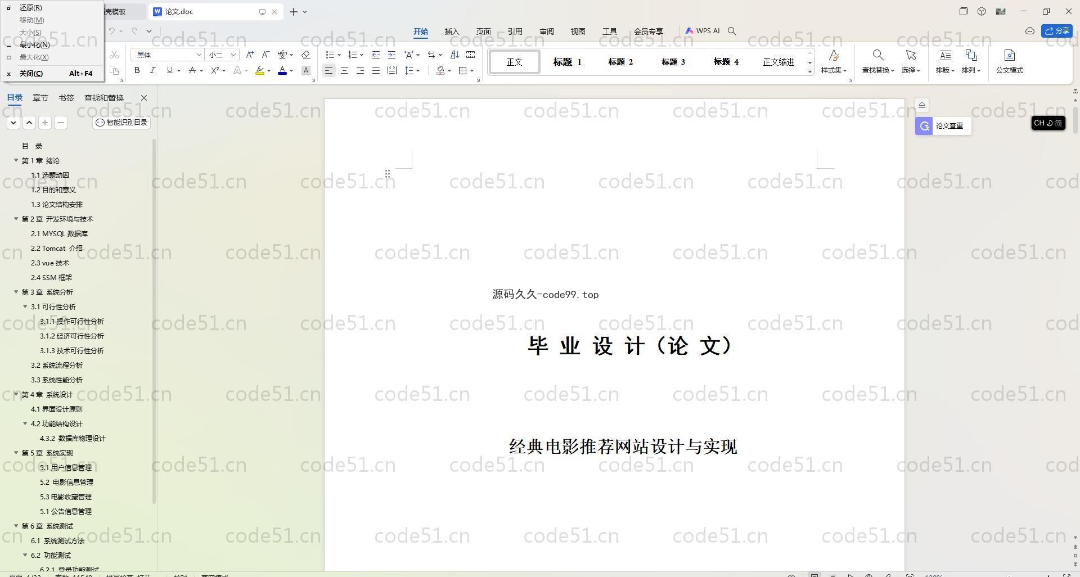Decrease font size with A- icon
The height and width of the screenshot is (577, 1080).
pyautogui.click(x=265, y=55)
